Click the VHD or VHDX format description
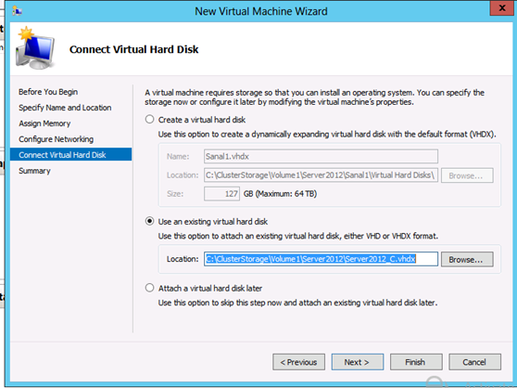Screen dimensions: 517x388 click(298, 236)
